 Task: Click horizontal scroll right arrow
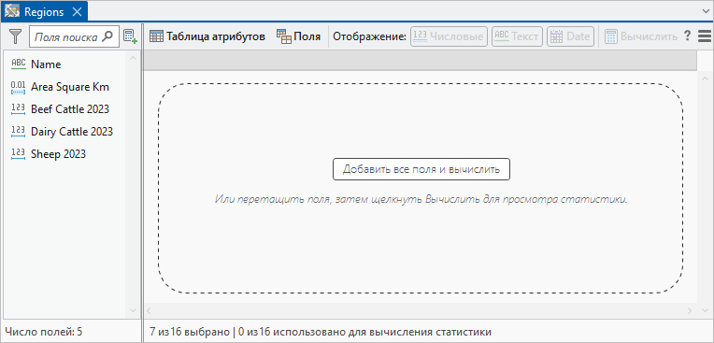(690, 310)
